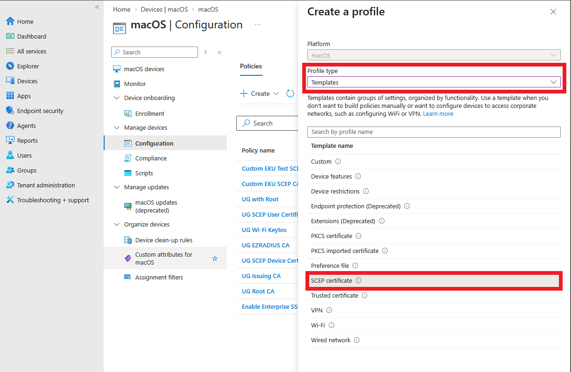
Task: Collapse the Device onboarding section
Action: pyautogui.click(x=117, y=98)
